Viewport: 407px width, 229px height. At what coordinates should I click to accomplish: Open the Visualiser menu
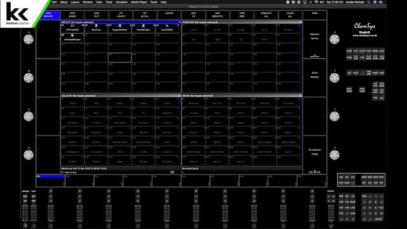121,2
